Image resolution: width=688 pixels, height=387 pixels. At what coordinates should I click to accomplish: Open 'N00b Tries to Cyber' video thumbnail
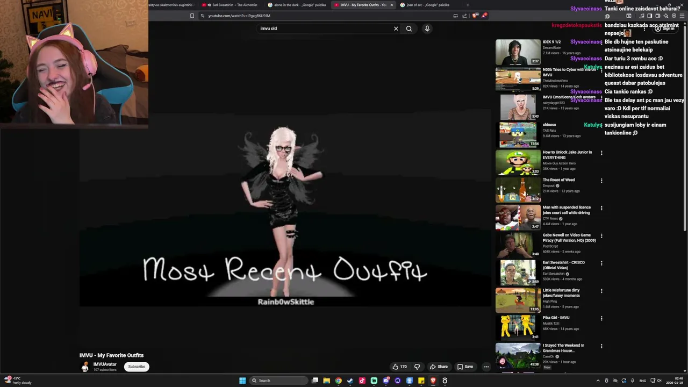pos(518,80)
